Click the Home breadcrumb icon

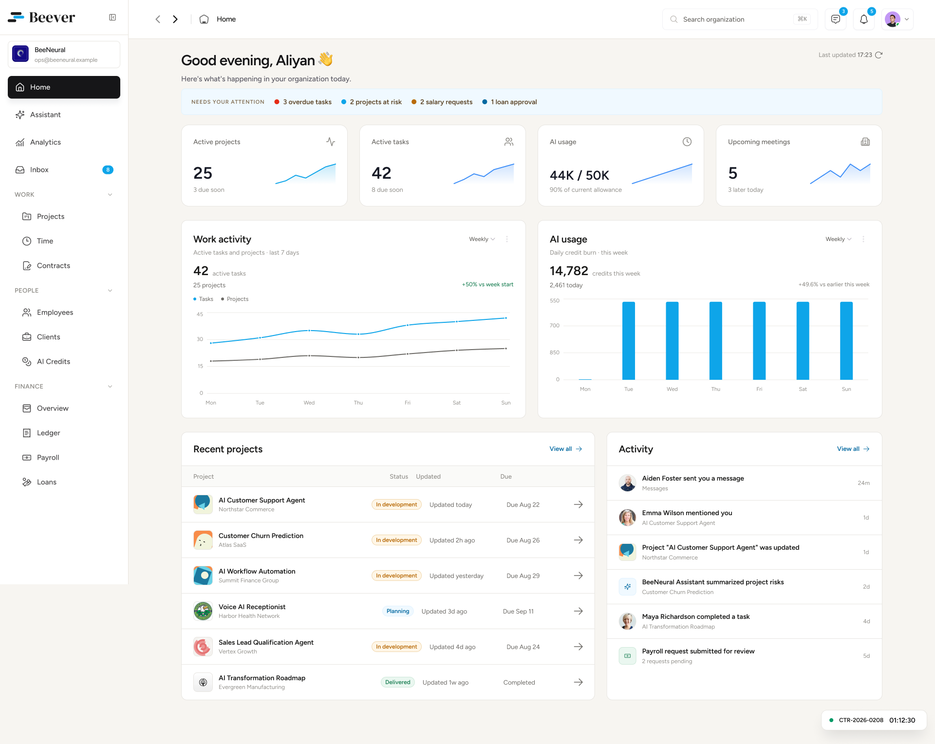(x=204, y=19)
